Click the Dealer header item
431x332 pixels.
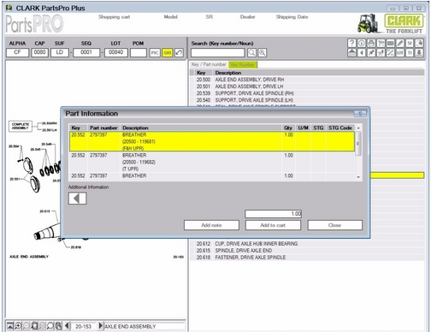click(247, 17)
